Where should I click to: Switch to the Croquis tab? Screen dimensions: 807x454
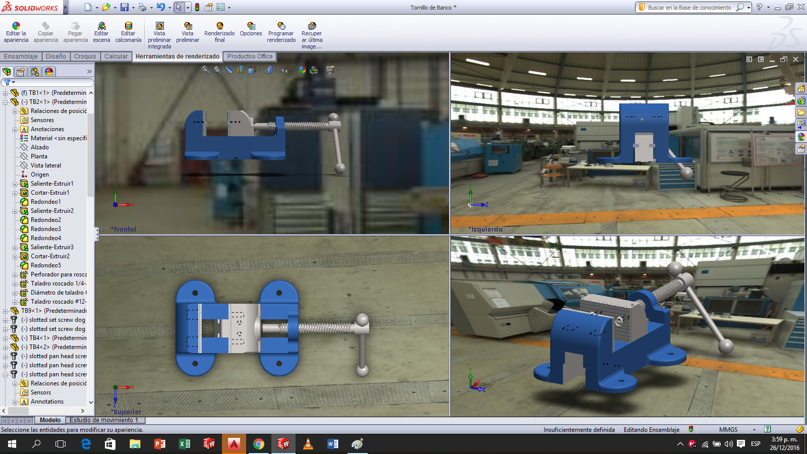[x=85, y=56]
